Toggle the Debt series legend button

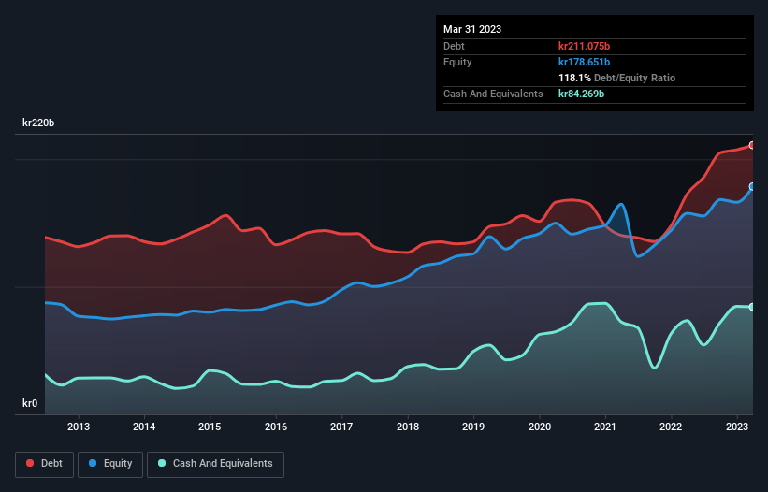44,464
